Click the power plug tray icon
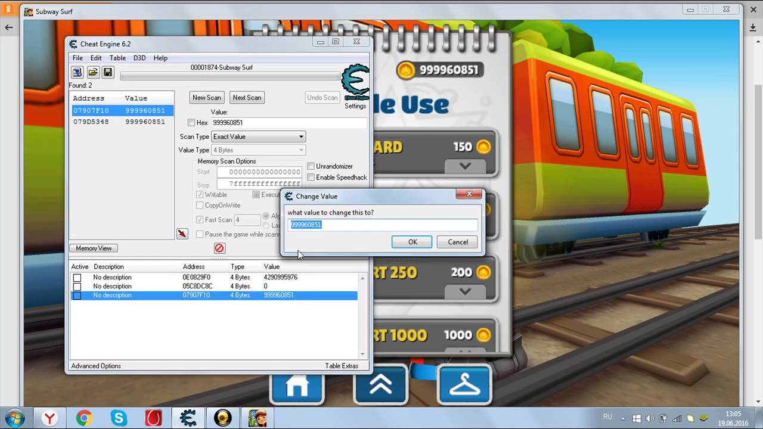Image resolution: width=763 pixels, height=429 pixels. [x=663, y=418]
